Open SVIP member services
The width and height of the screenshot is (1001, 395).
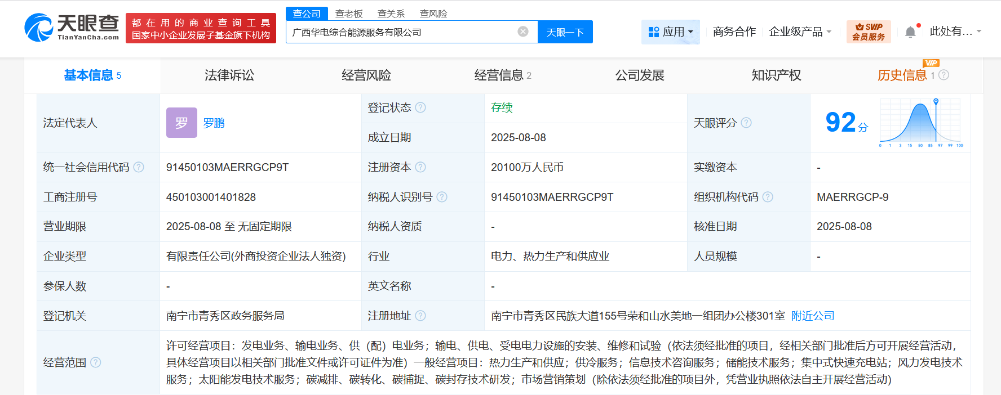pos(868,32)
